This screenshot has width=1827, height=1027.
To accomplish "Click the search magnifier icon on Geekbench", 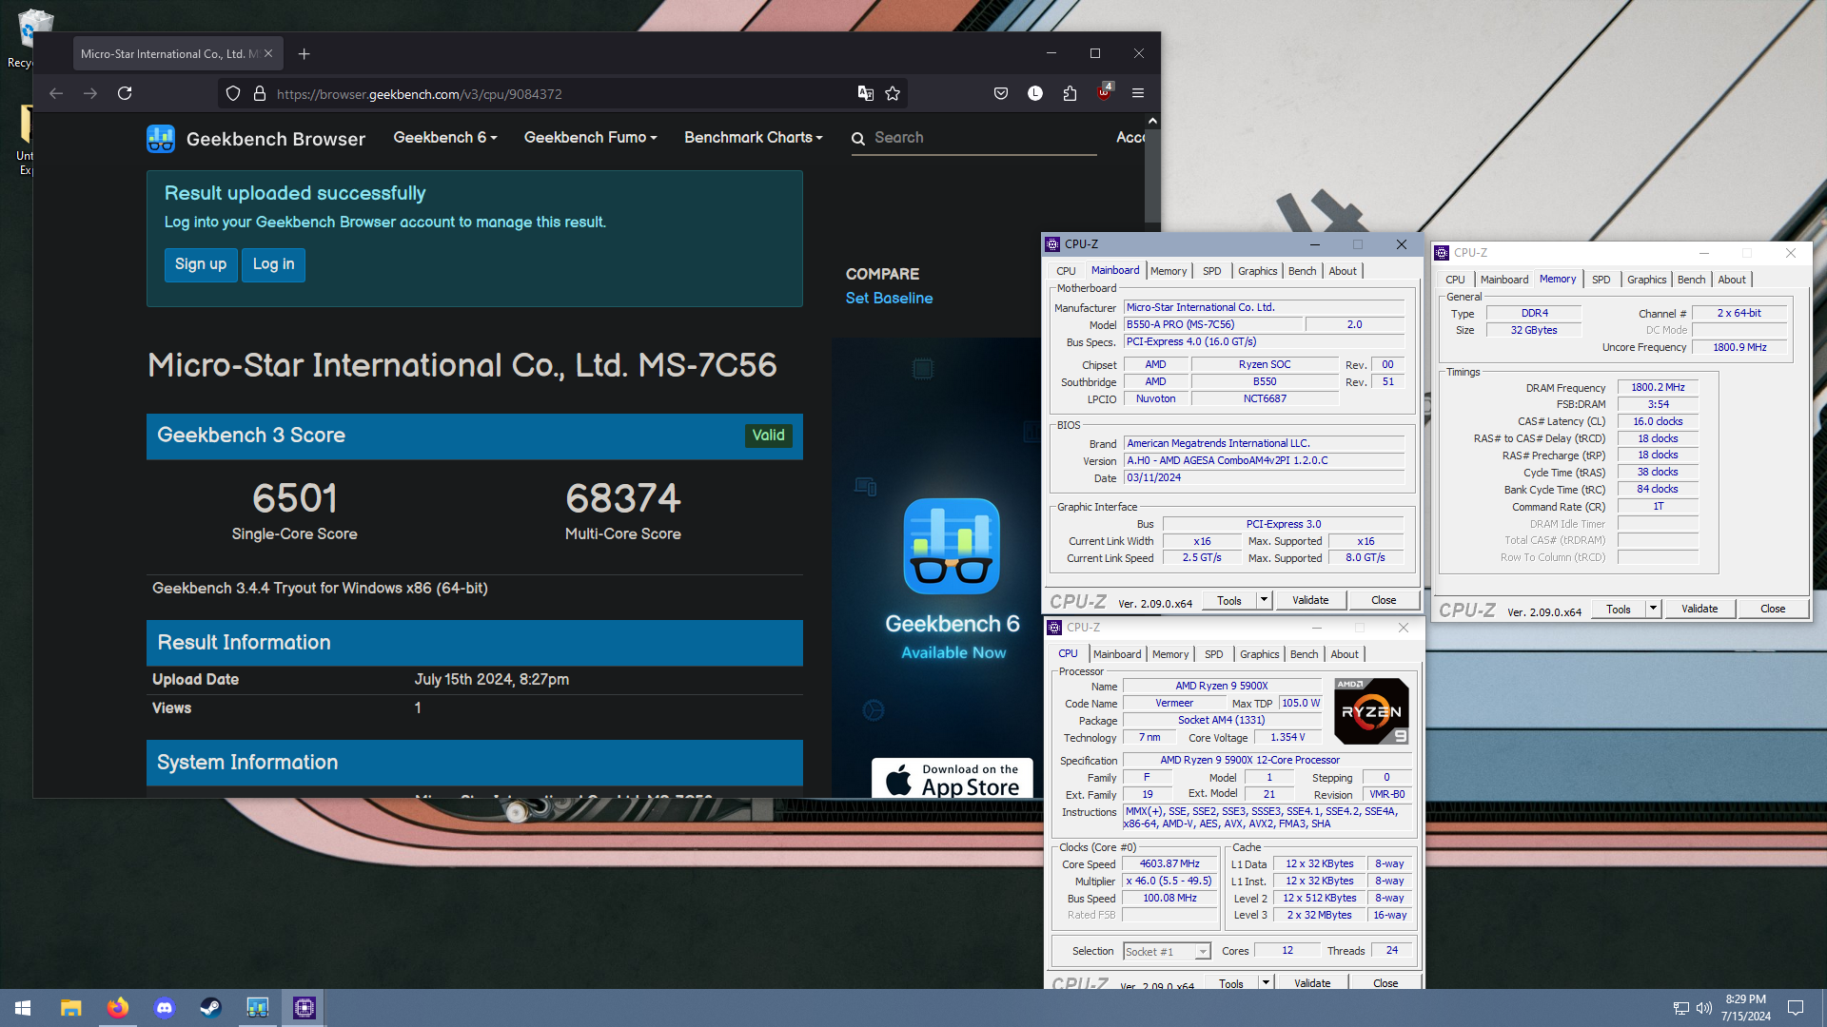I will point(858,139).
